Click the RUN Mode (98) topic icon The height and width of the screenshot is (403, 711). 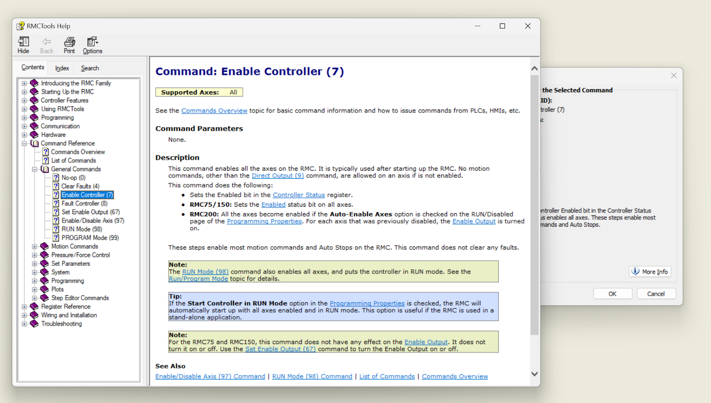56,229
